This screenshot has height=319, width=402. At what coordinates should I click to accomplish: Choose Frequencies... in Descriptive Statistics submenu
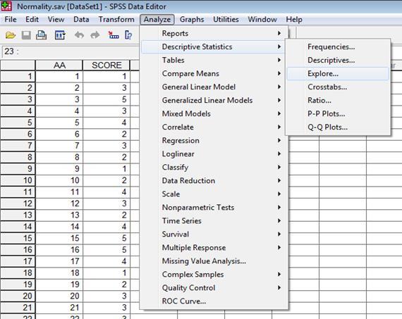point(338,46)
